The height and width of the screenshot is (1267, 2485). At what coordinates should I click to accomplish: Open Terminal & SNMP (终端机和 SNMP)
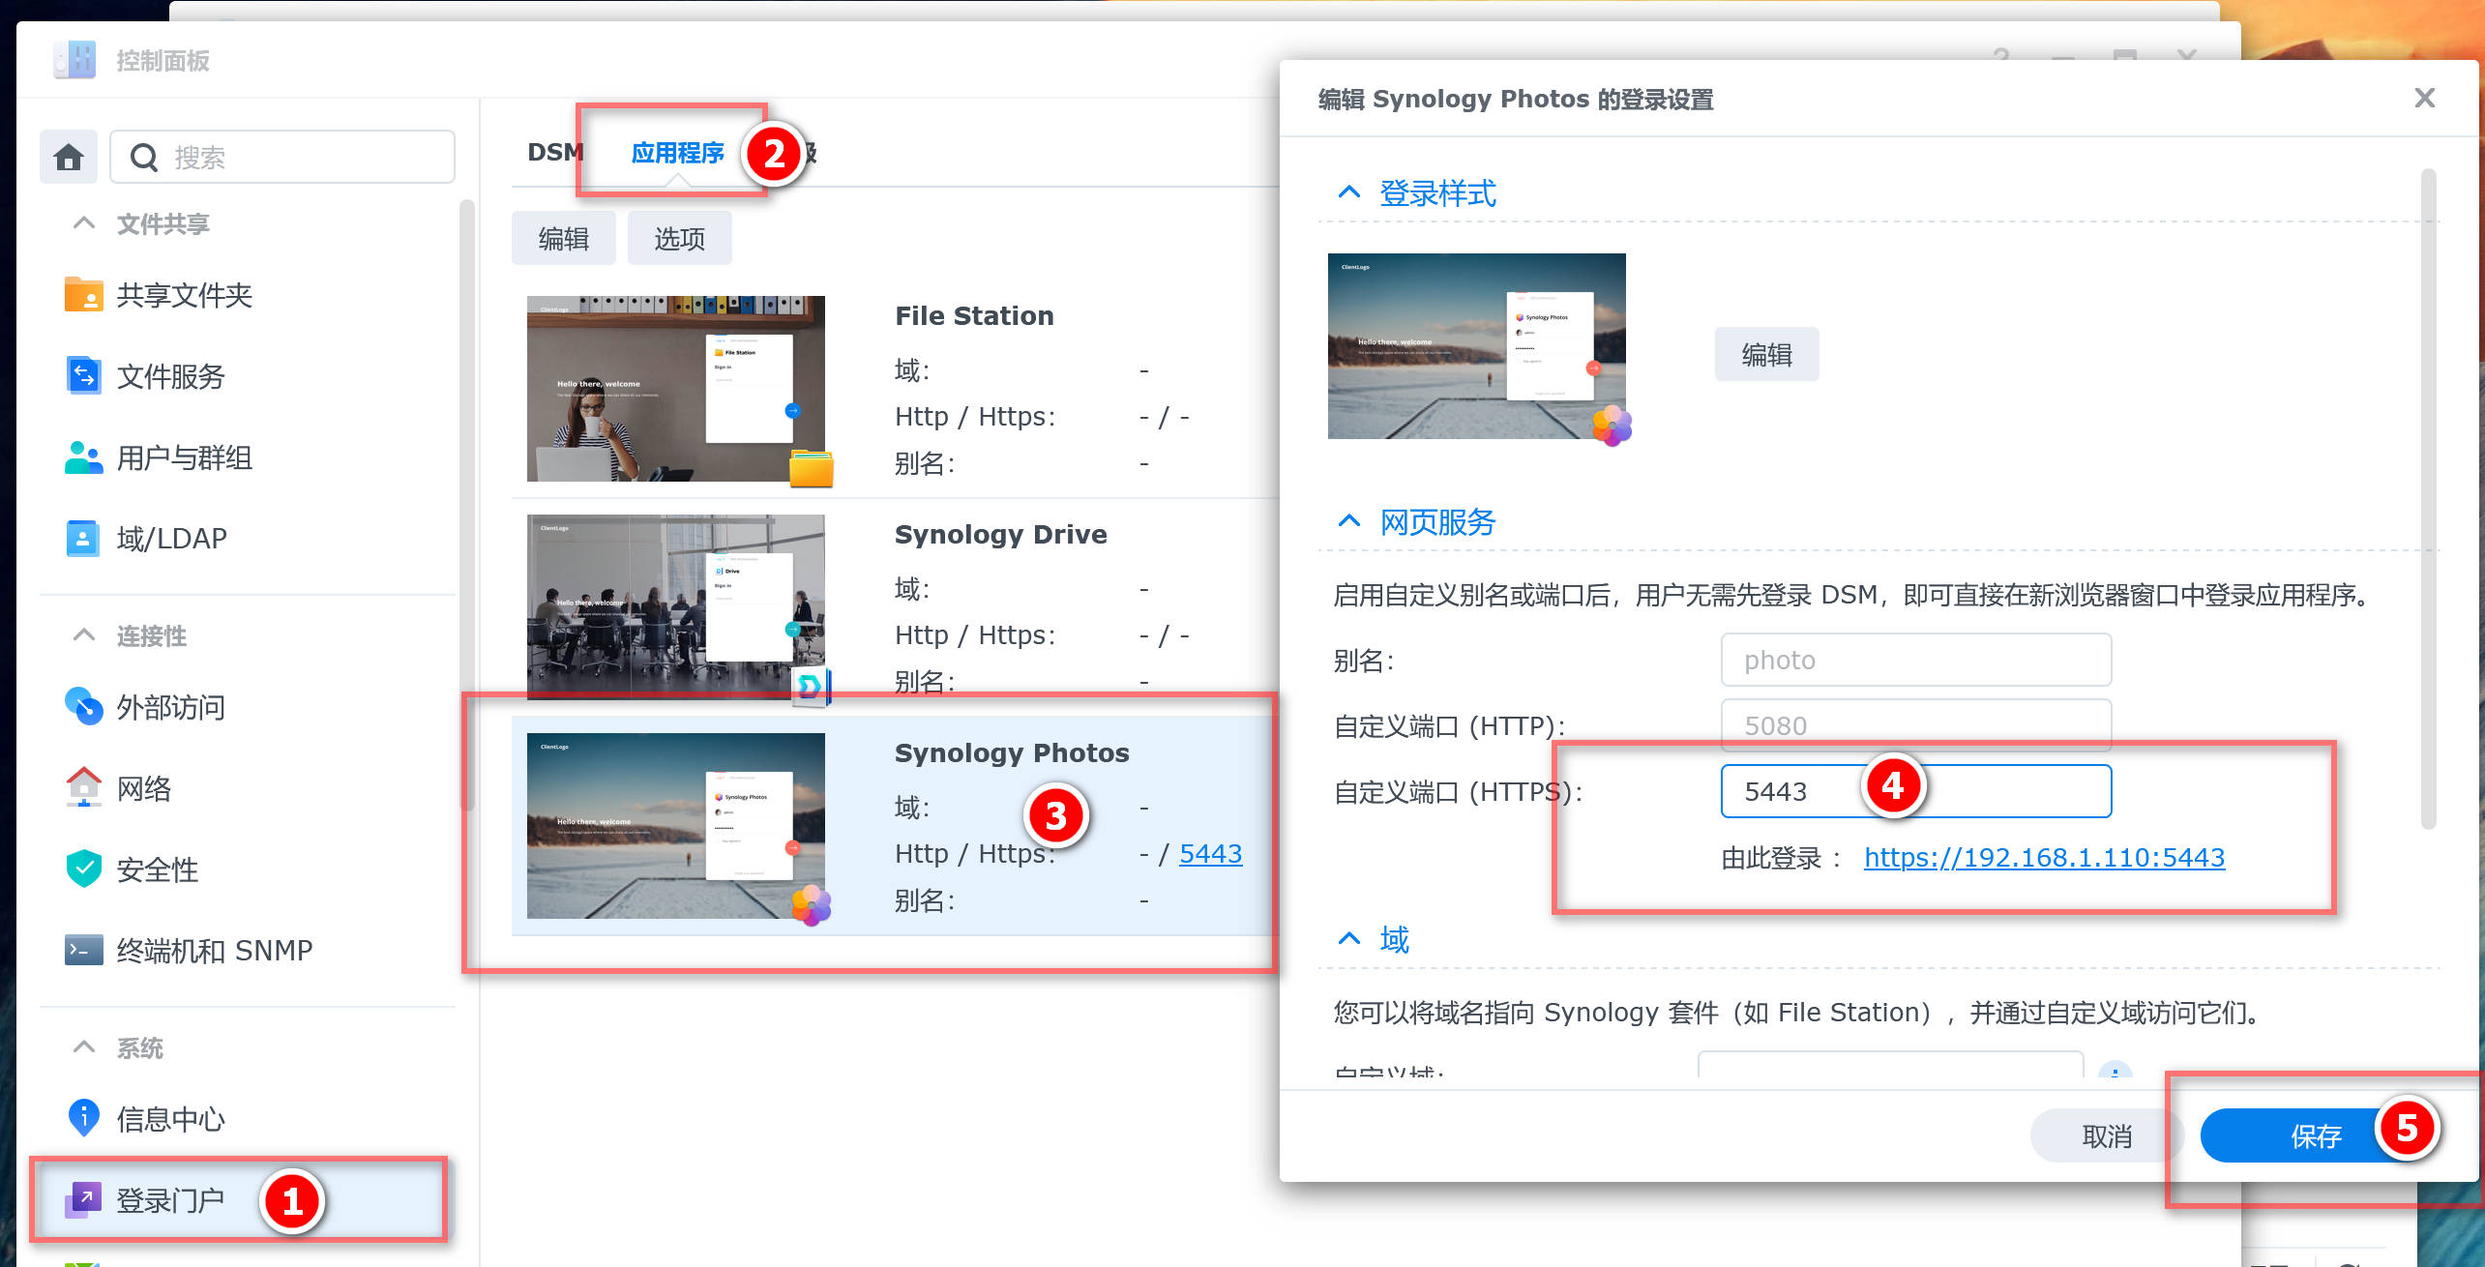tap(214, 951)
